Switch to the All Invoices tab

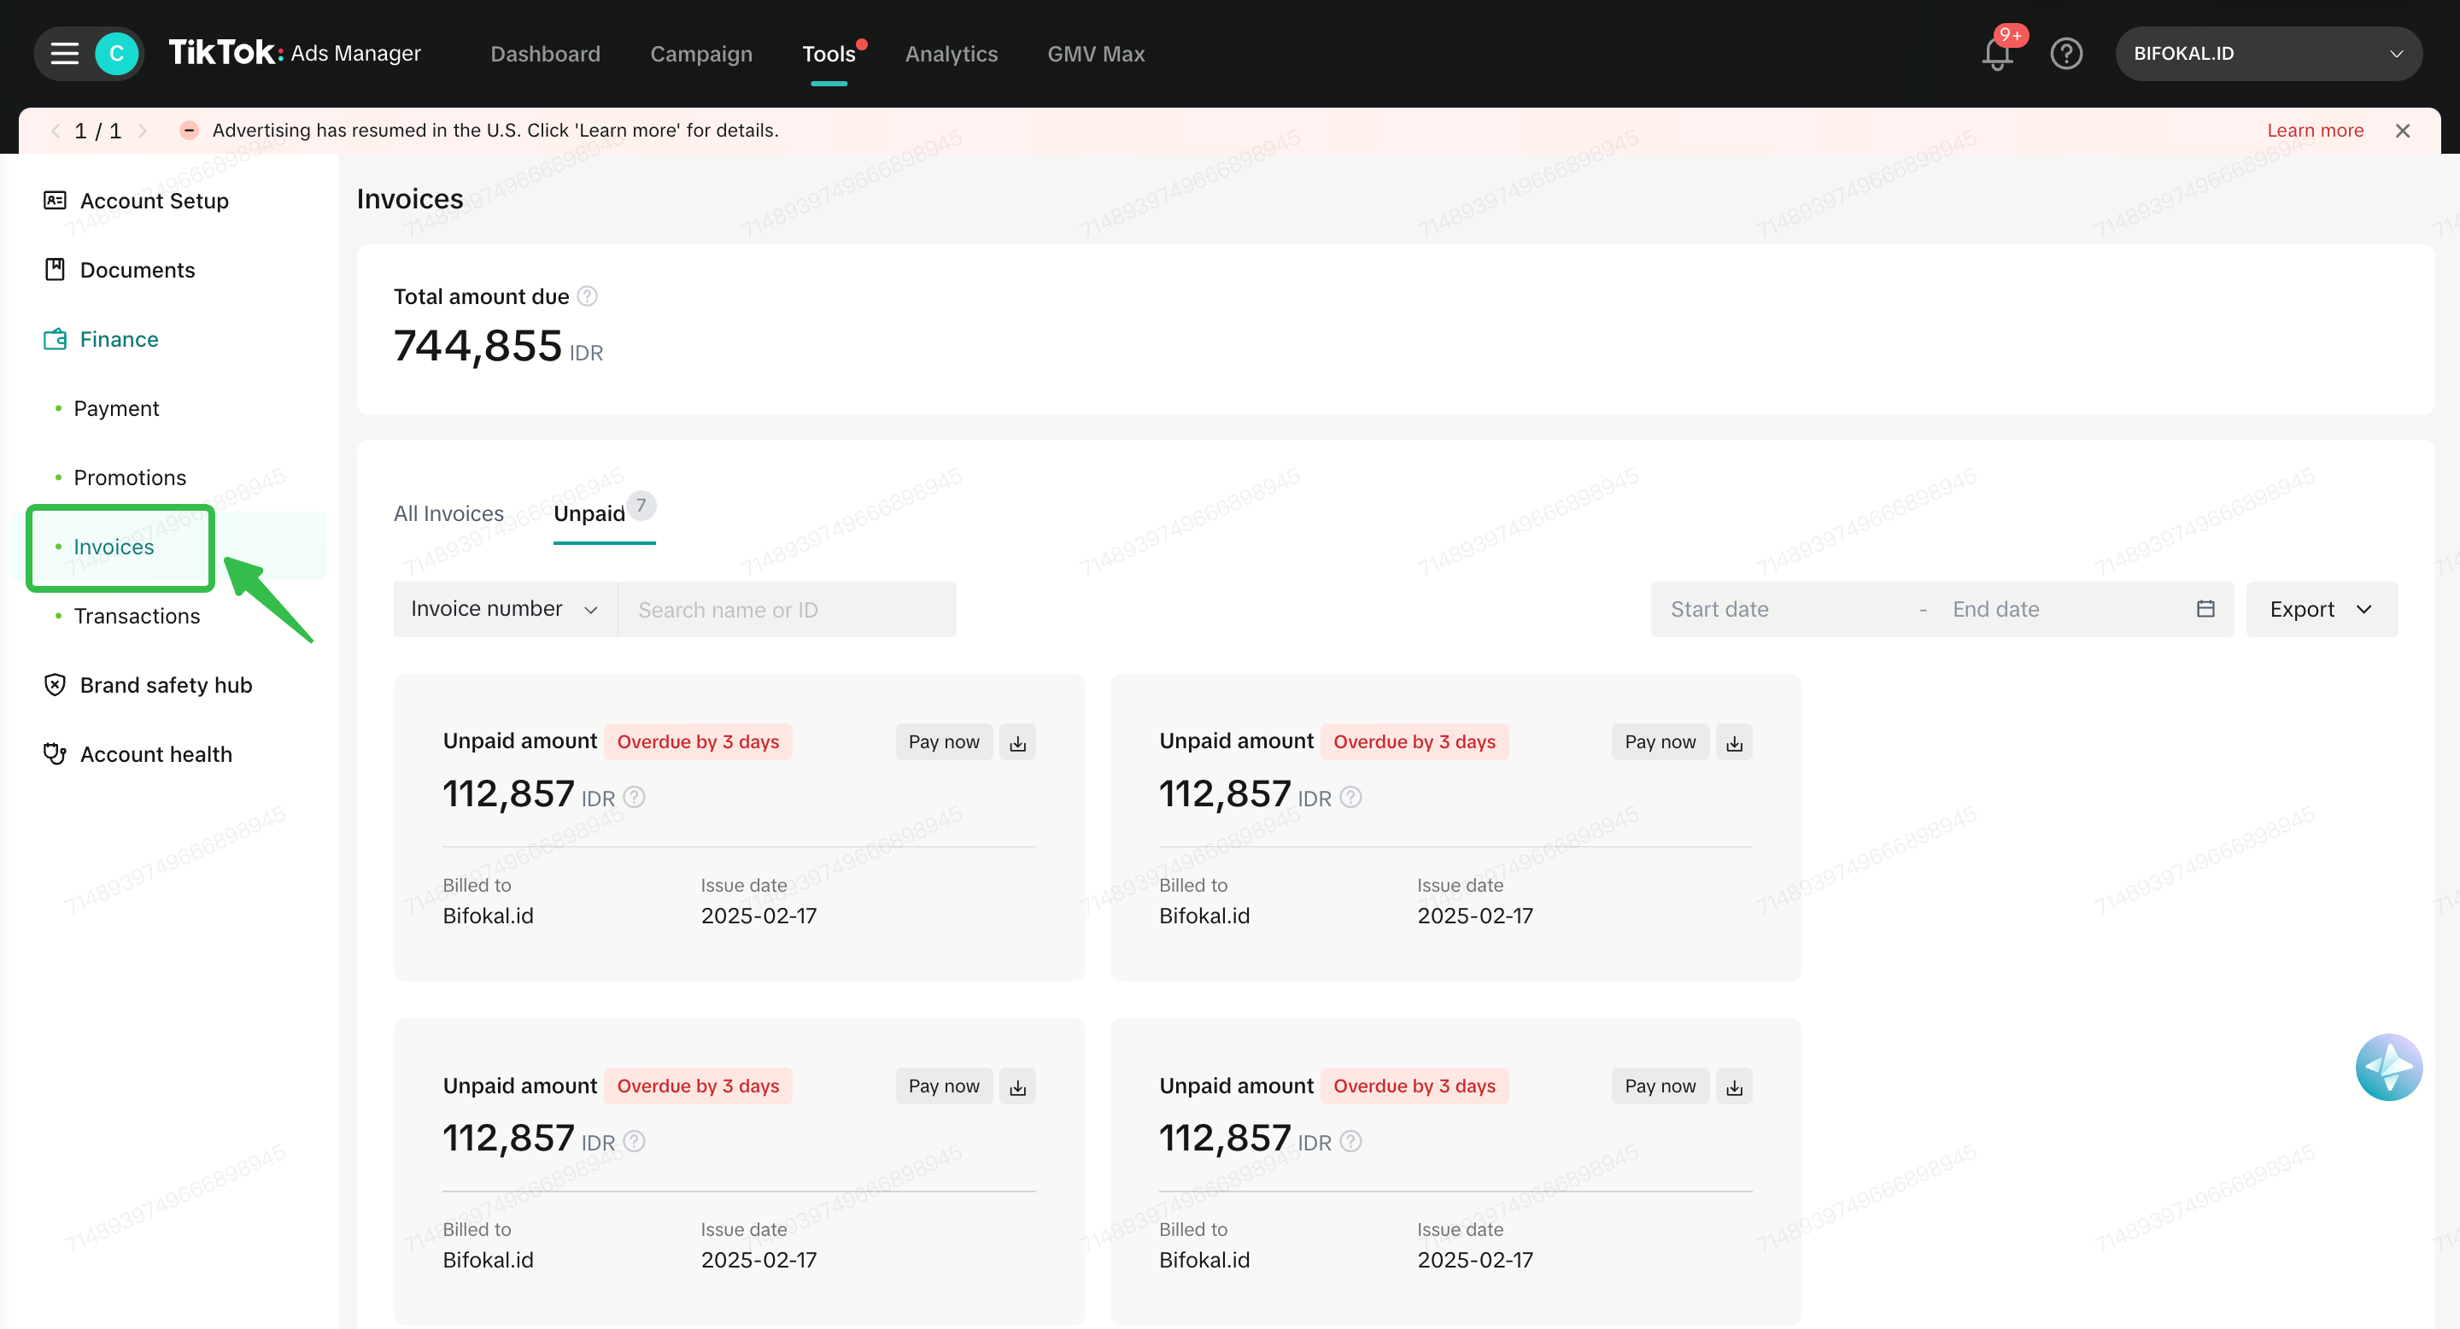(x=448, y=513)
